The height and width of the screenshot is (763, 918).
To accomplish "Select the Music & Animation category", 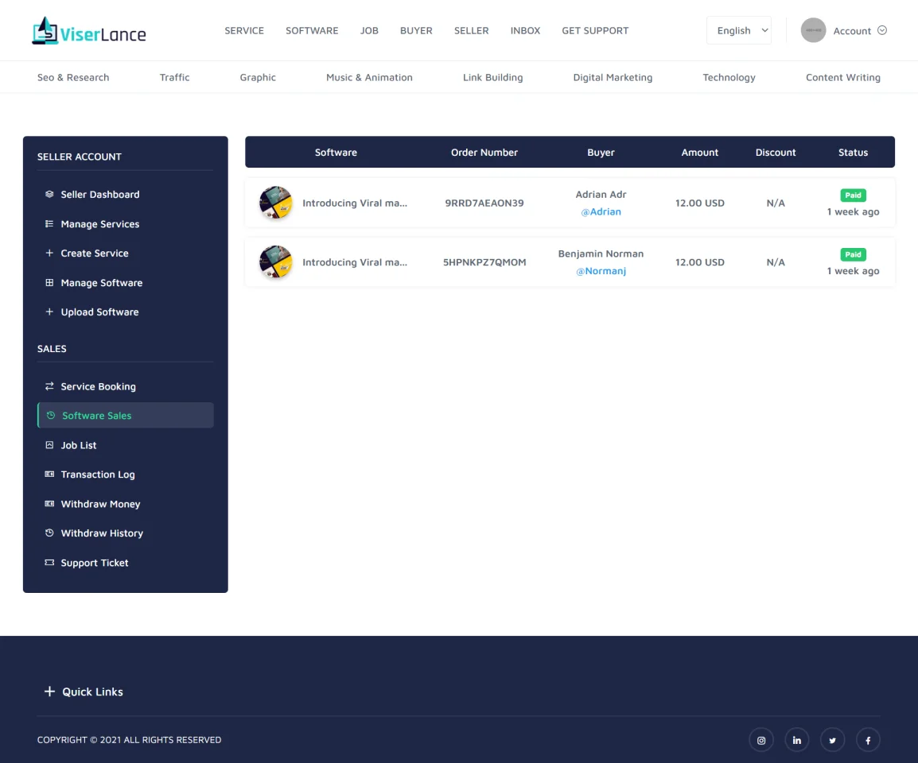I will (x=369, y=77).
